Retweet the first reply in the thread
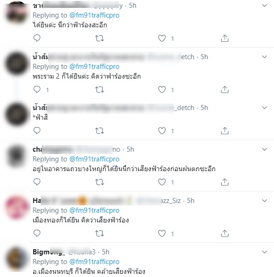Viewport: 274px width, 277px height. click(99, 38)
